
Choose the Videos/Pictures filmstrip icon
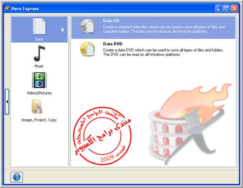click(x=39, y=80)
